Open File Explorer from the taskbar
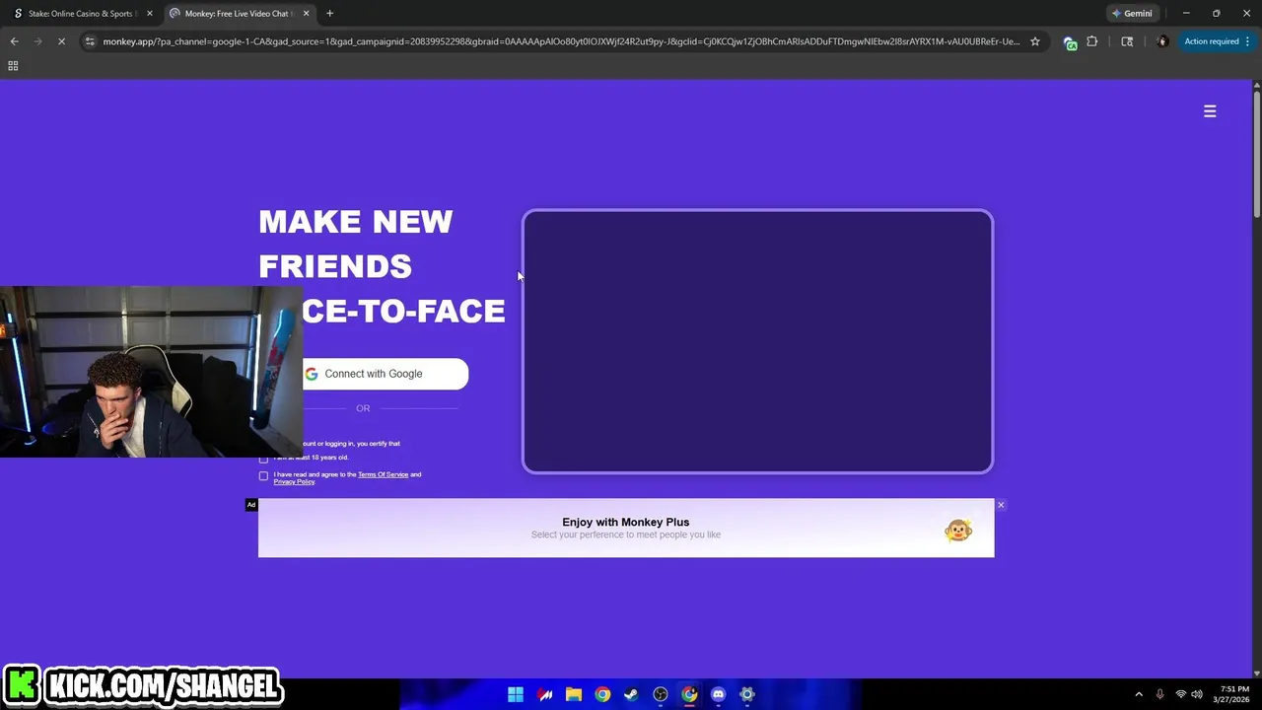1262x710 pixels. point(574,694)
